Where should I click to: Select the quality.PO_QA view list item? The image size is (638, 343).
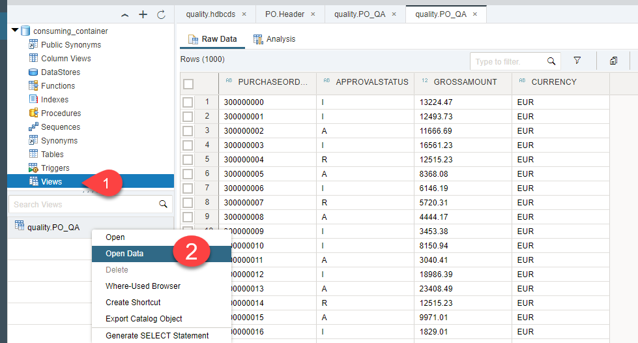pos(91,227)
